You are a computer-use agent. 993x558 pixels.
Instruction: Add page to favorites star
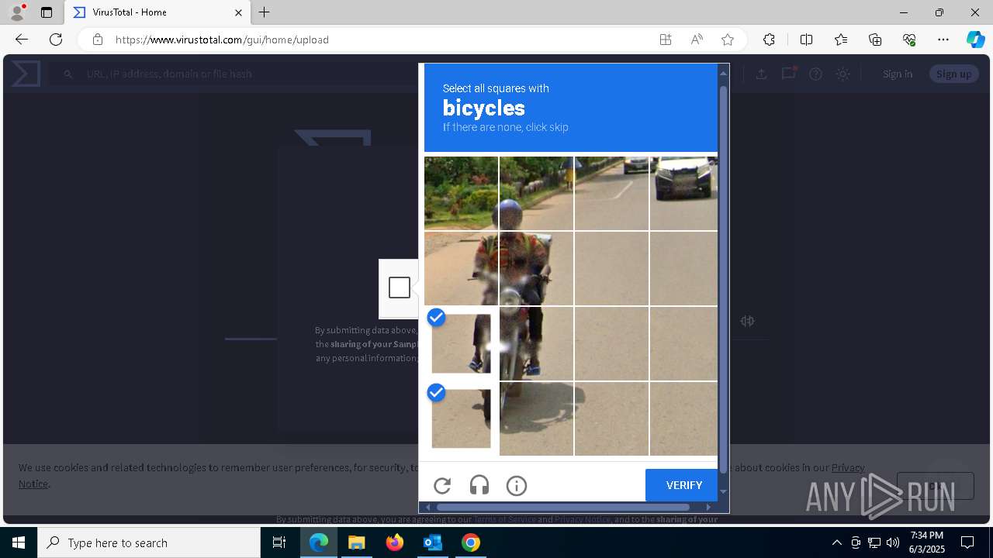coord(728,40)
